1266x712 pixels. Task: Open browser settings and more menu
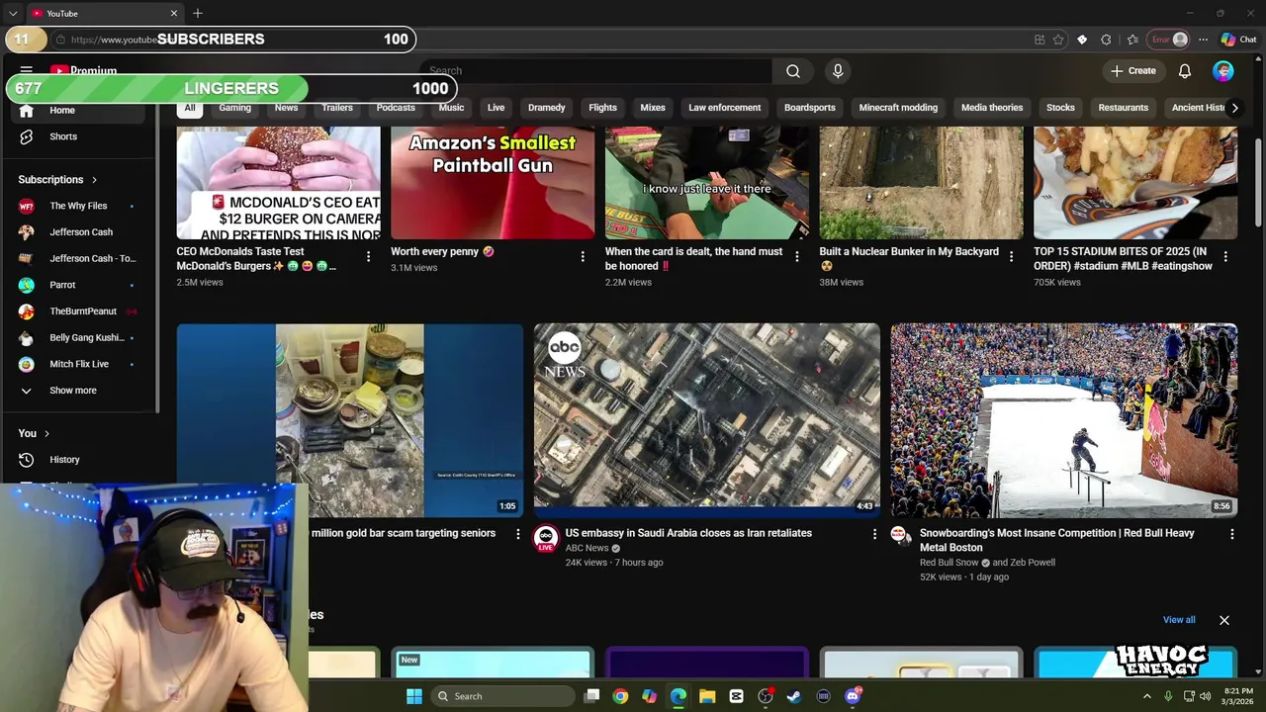[1203, 40]
